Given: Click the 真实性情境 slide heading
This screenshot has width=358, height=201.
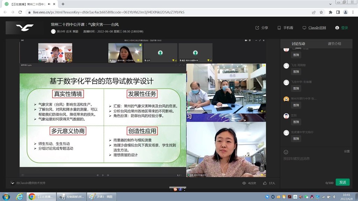Looking at the screenshot, I should [x=68, y=94].
